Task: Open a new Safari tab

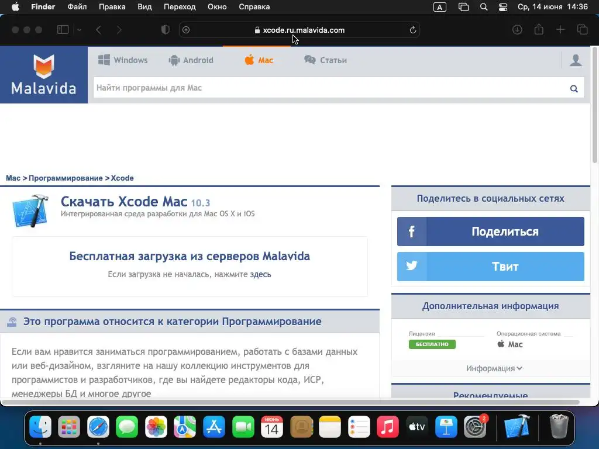Action: click(560, 30)
